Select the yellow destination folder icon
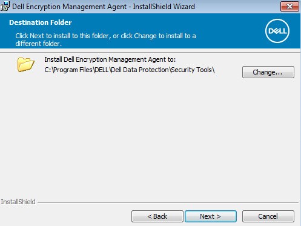 pyautogui.click(x=25, y=64)
